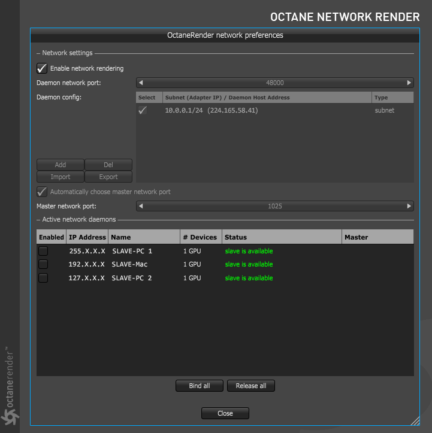Export the daemon configuration
The height and width of the screenshot is (433, 432).
coord(108,177)
